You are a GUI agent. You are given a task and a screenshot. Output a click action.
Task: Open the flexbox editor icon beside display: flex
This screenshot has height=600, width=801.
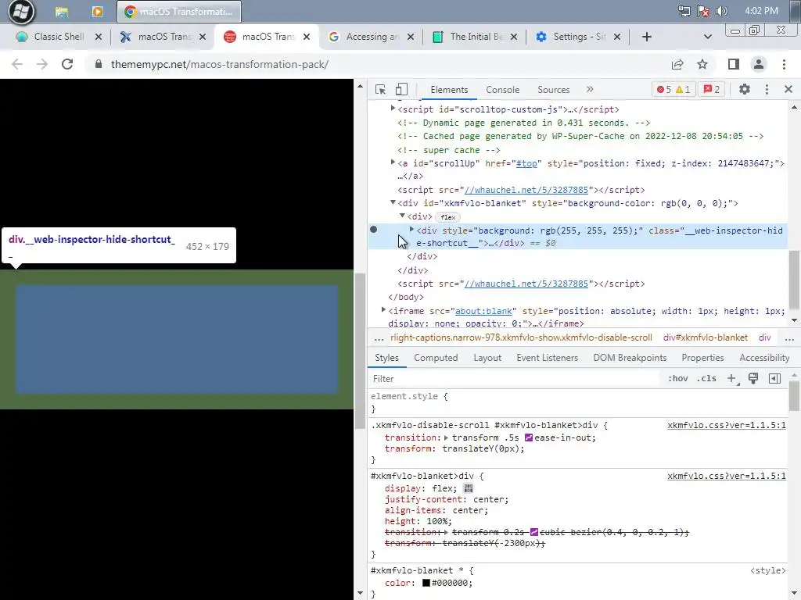pyautogui.click(x=469, y=488)
